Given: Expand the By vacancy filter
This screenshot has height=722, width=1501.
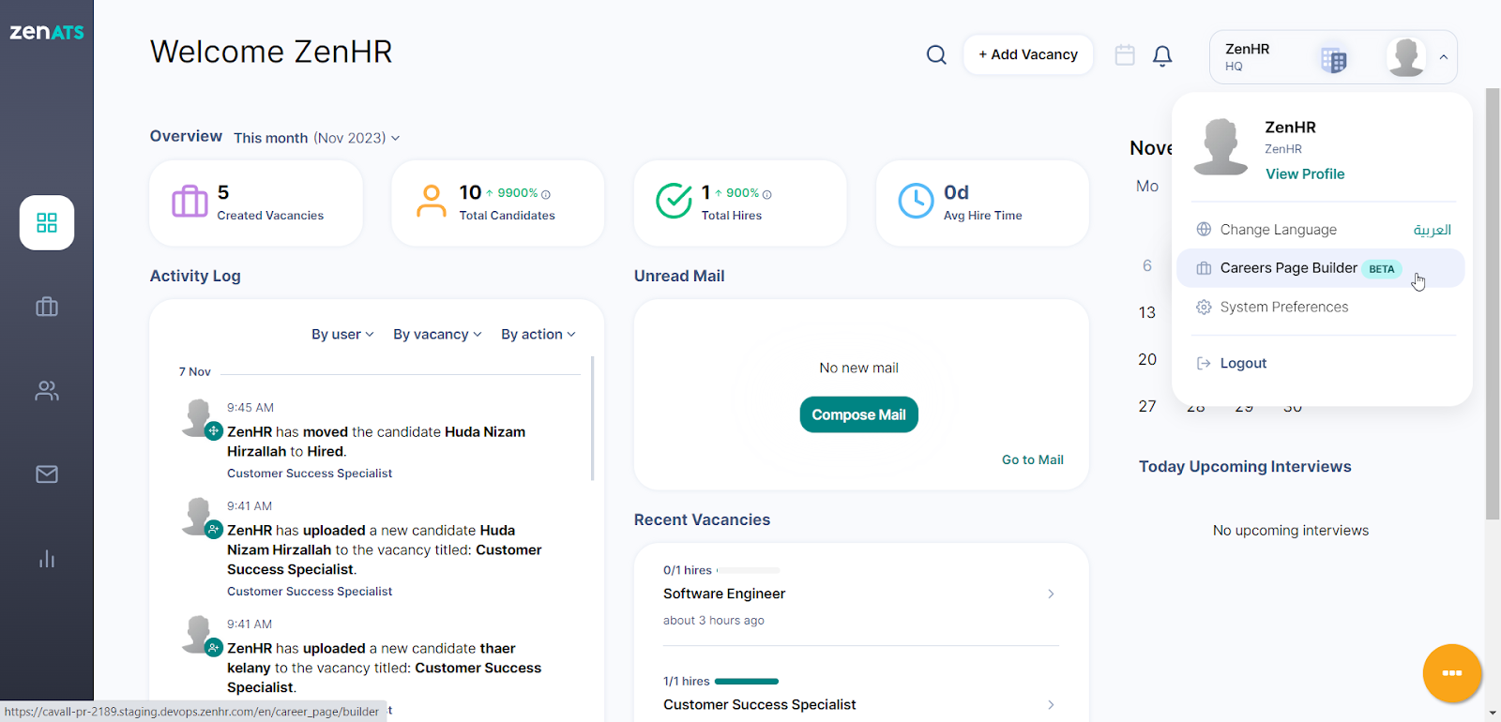Looking at the screenshot, I should click(437, 334).
